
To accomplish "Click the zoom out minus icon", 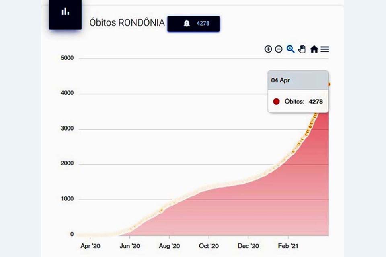I will pos(279,49).
